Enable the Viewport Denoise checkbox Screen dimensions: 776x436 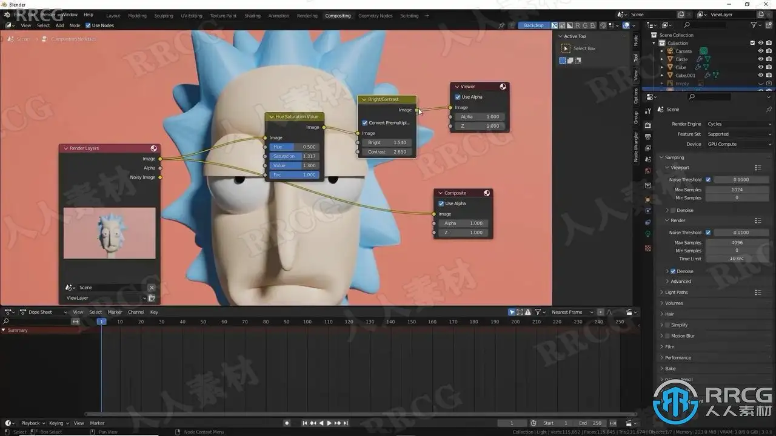pos(673,210)
